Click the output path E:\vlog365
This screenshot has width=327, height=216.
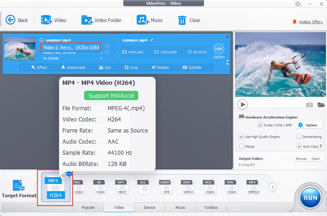pyautogui.click(x=247, y=164)
